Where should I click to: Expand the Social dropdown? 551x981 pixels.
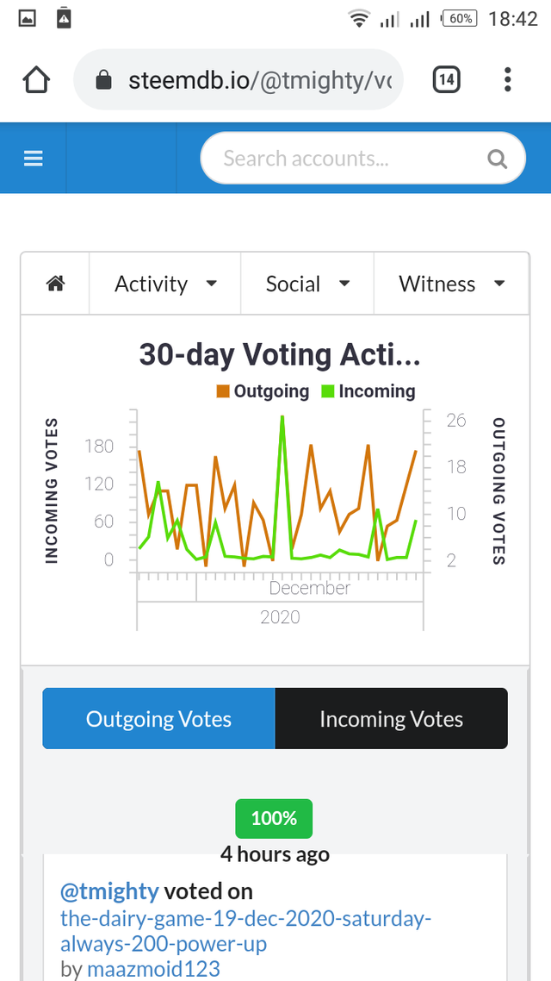(x=307, y=284)
